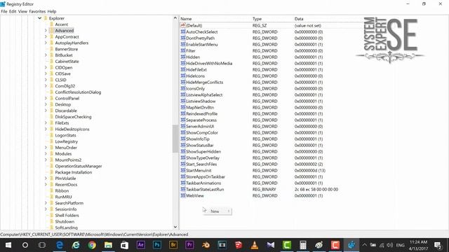449x252 pixels.
Task: Launch Microsoft Edge from taskbar
Action: click(59, 245)
